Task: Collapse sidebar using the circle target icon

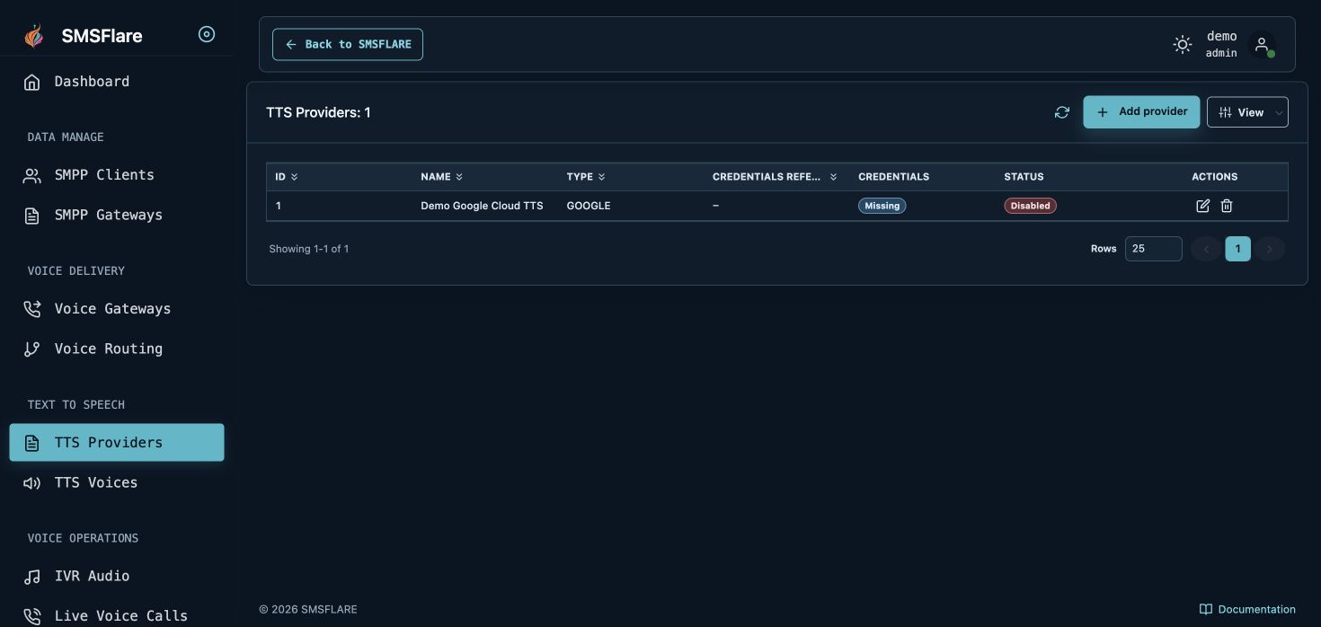Action: tap(207, 35)
